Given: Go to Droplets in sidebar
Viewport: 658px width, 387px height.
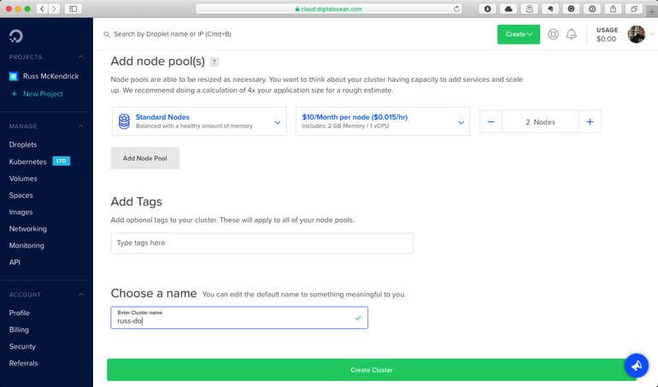Looking at the screenshot, I should 23,144.
